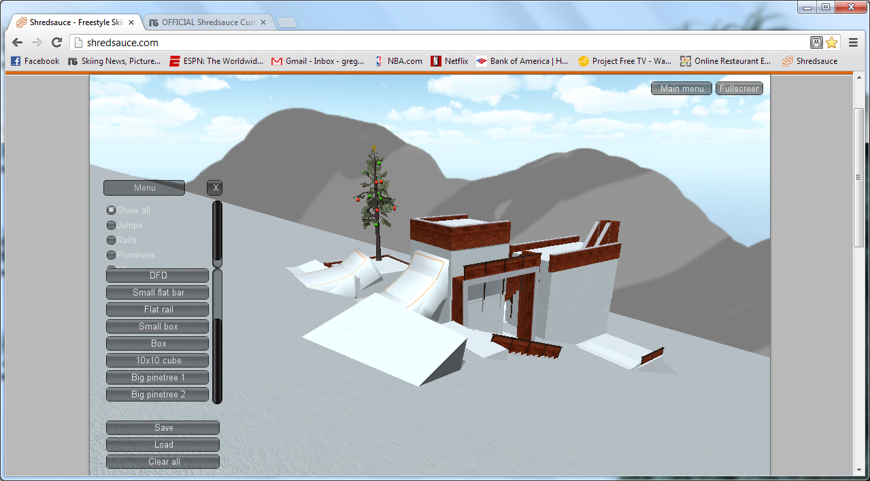The height and width of the screenshot is (481, 870).
Task: Click the browser back arrow
Action: (x=18, y=42)
